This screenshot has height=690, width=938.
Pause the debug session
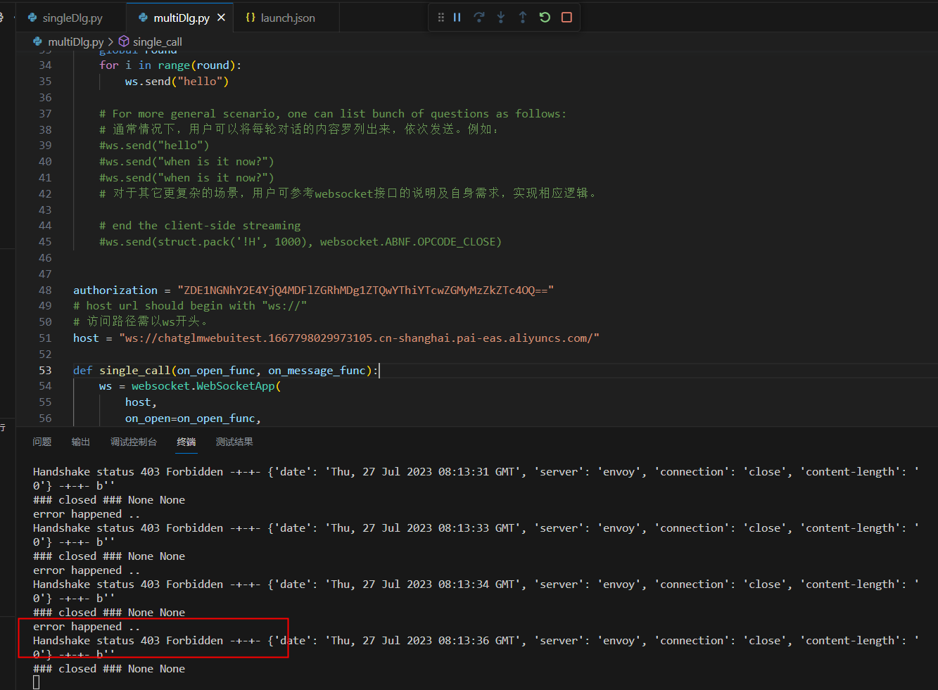point(457,18)
